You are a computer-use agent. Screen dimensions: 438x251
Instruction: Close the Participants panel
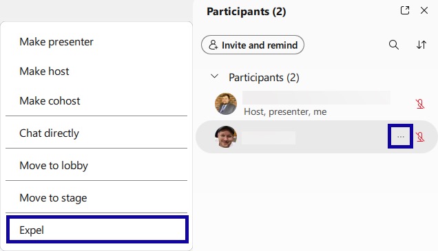[x=424, y=10]
